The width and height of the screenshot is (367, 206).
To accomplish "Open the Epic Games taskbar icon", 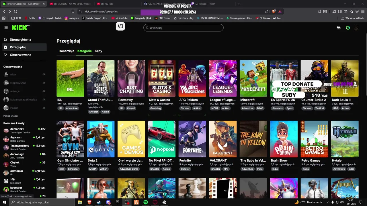I will [x=118, y=202].
